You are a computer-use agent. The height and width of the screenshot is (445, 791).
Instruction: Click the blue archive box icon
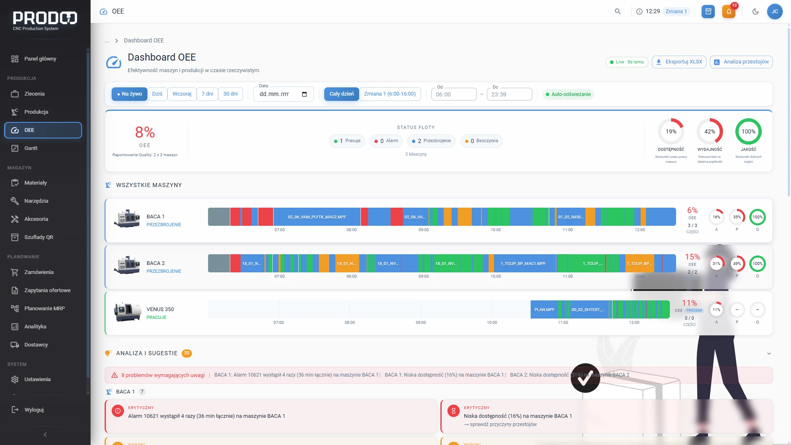tap(708, 12)
